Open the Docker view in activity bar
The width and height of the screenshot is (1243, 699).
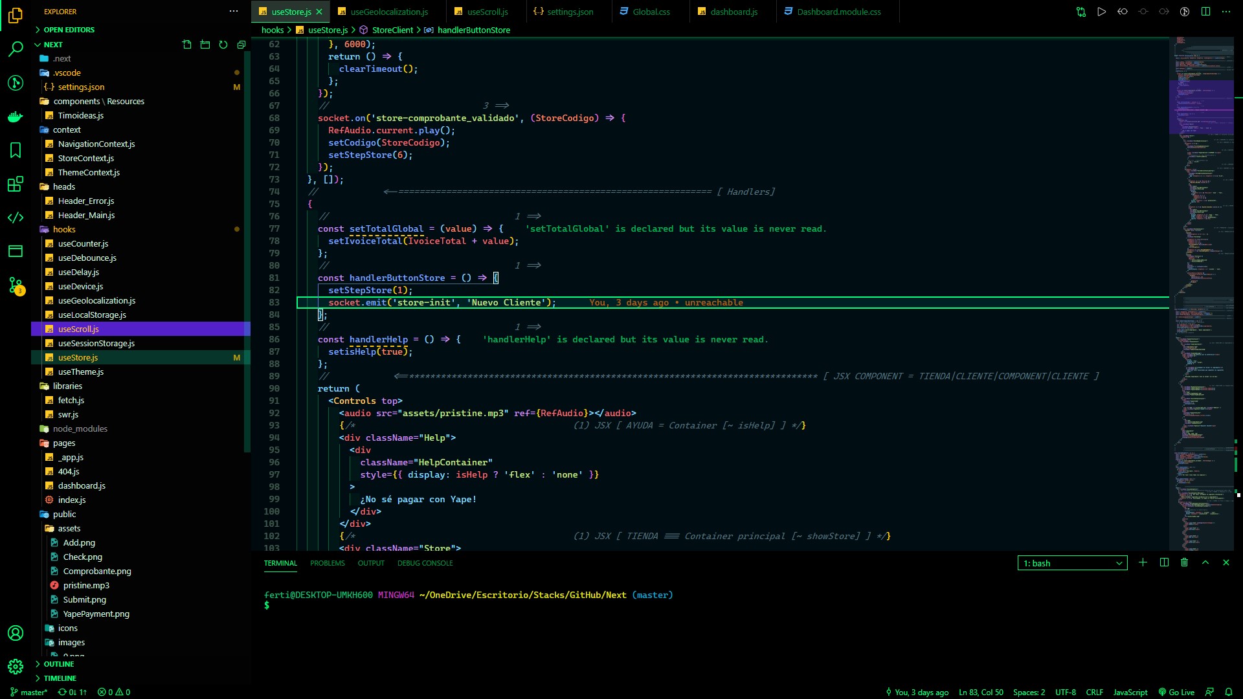tap(16, 117)
